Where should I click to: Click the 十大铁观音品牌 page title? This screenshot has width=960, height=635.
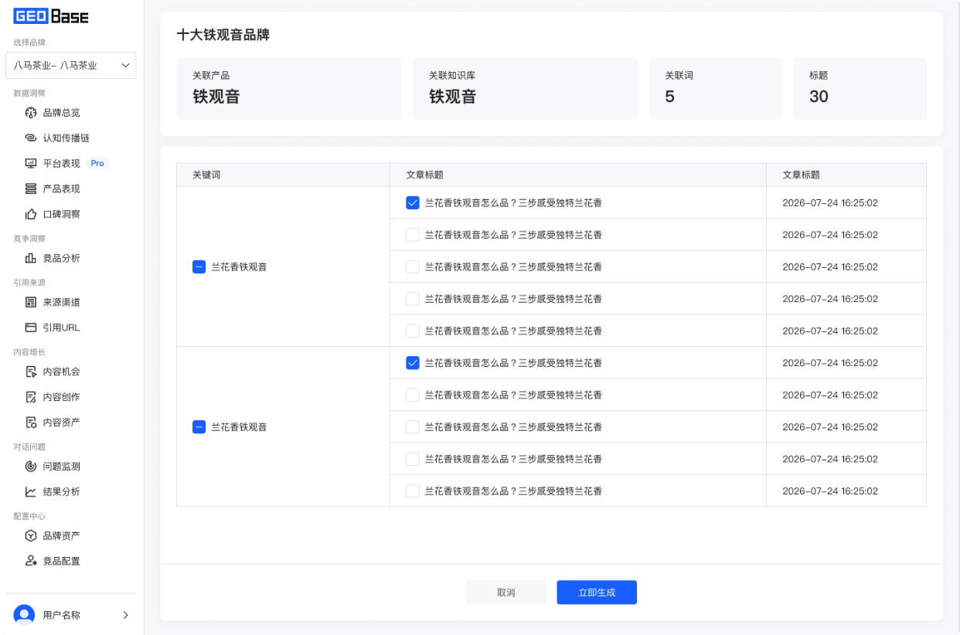[223, 36]
